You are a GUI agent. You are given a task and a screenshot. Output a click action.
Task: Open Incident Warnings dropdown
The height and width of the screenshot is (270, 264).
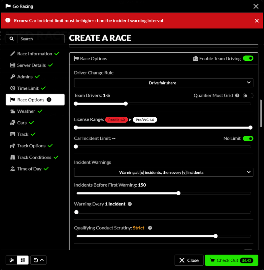(x=164, y=172)
